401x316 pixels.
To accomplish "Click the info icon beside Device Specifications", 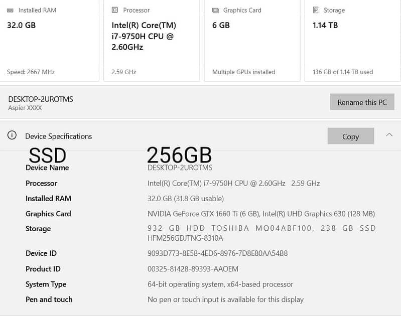I will (x=12, y=135).
